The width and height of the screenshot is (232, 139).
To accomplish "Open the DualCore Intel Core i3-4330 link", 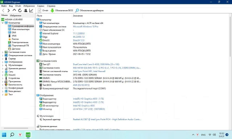I will pos(96,64).
